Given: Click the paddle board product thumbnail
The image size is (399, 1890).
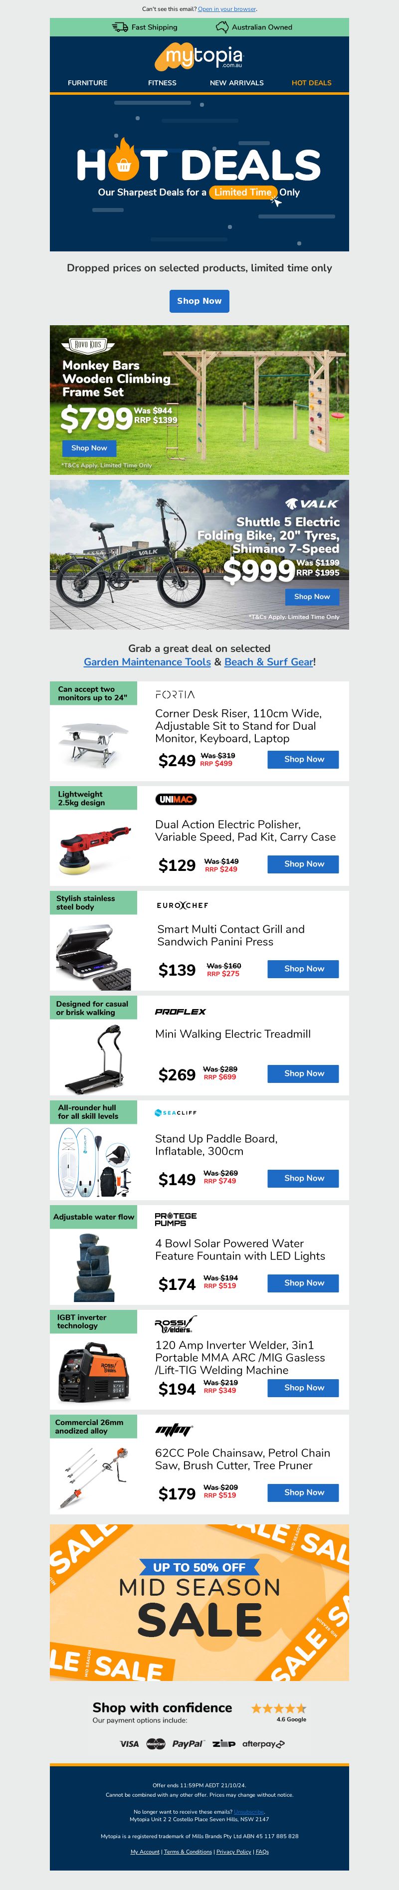Looking at the screenshot, I should 95,1162.
